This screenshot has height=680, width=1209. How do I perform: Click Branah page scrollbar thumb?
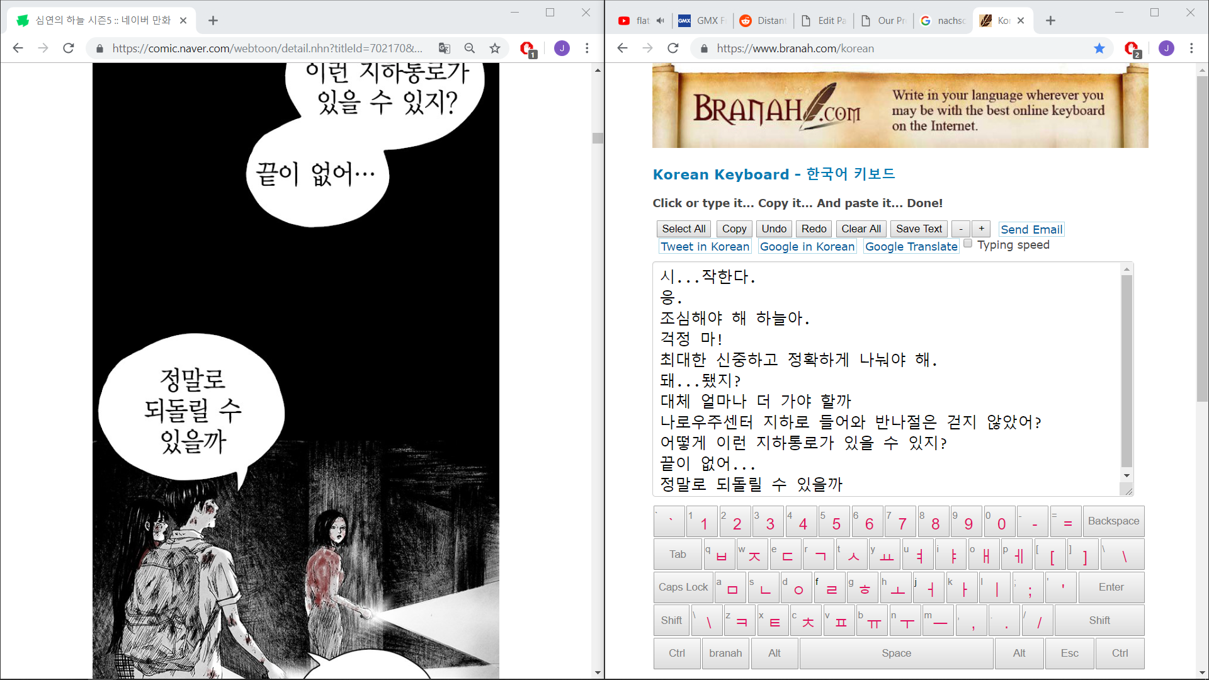tap(1202, 239)
